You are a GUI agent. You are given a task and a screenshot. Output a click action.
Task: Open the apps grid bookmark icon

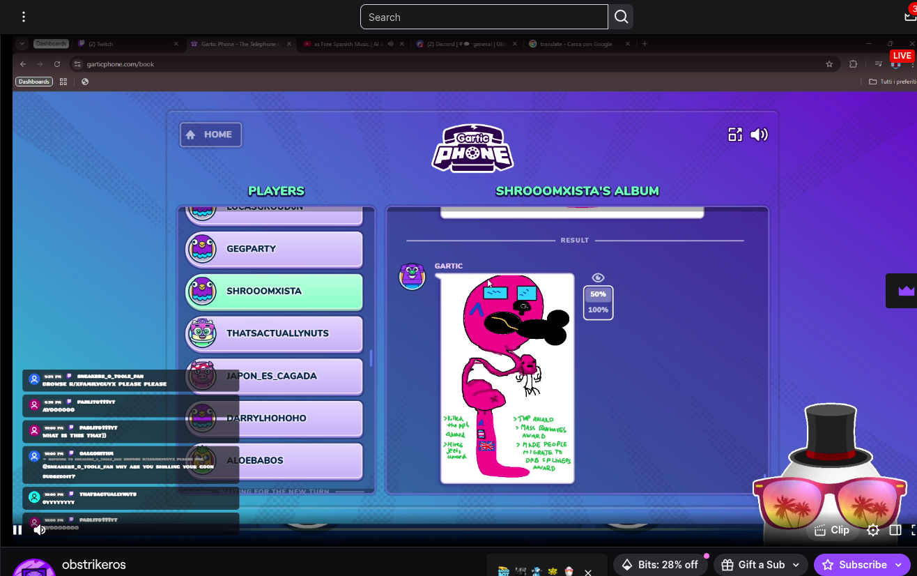coord(63,82)
